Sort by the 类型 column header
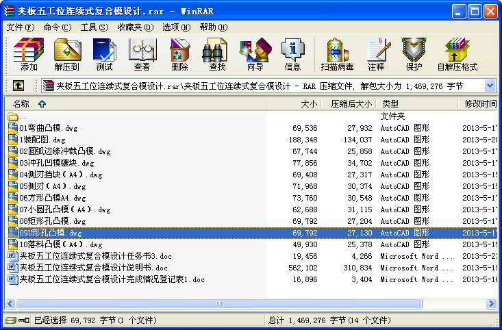The height and width of the screenshot is (330, 502). click(x=417, y=103)
